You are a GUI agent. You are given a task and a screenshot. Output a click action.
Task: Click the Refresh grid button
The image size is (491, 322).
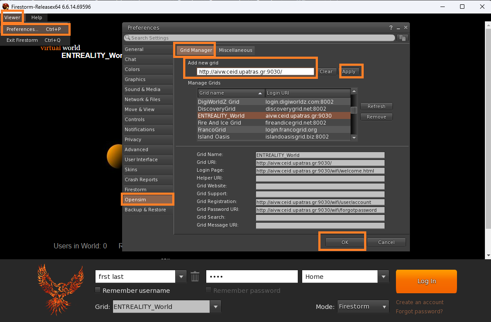click(x=376, y=106)
